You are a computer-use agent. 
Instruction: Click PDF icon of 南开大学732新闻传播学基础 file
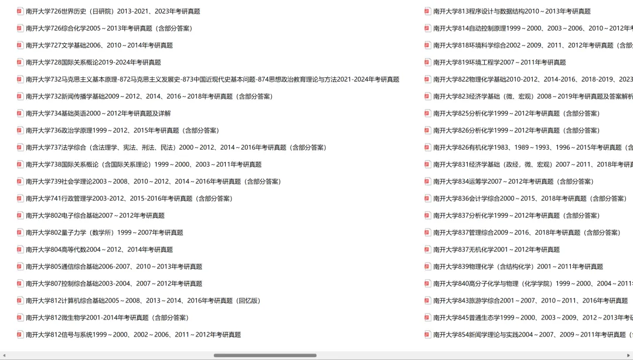[20, 96]
